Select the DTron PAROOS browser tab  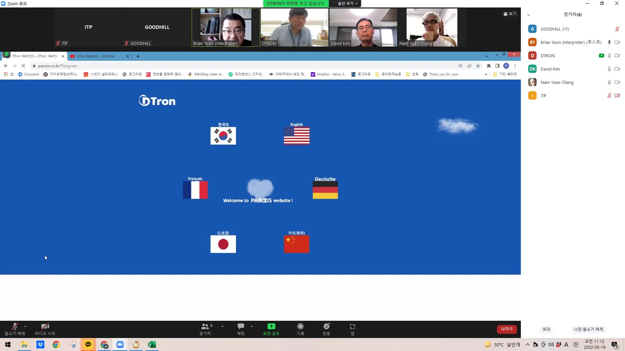point(34,56)
